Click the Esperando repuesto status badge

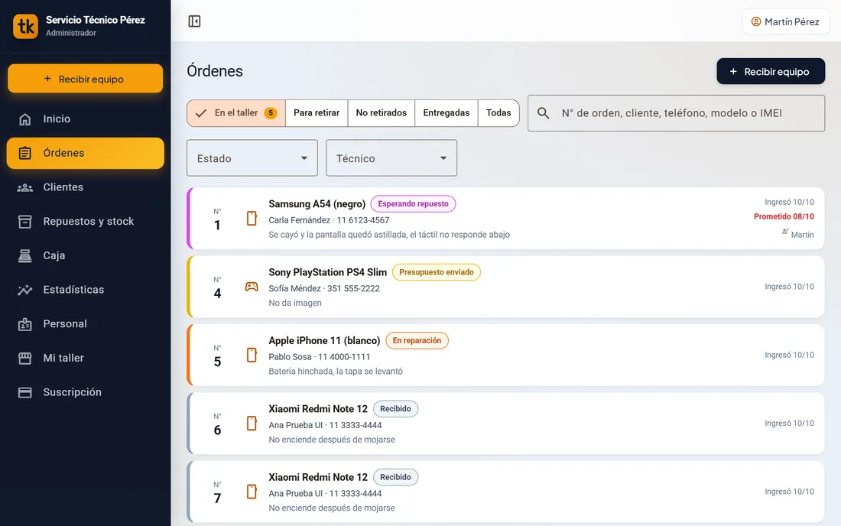(413, 204)
